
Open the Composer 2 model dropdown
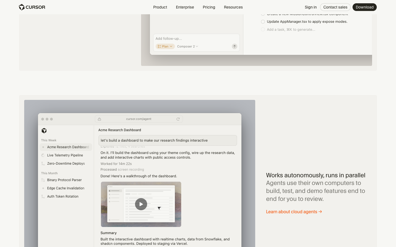[188, 46]
